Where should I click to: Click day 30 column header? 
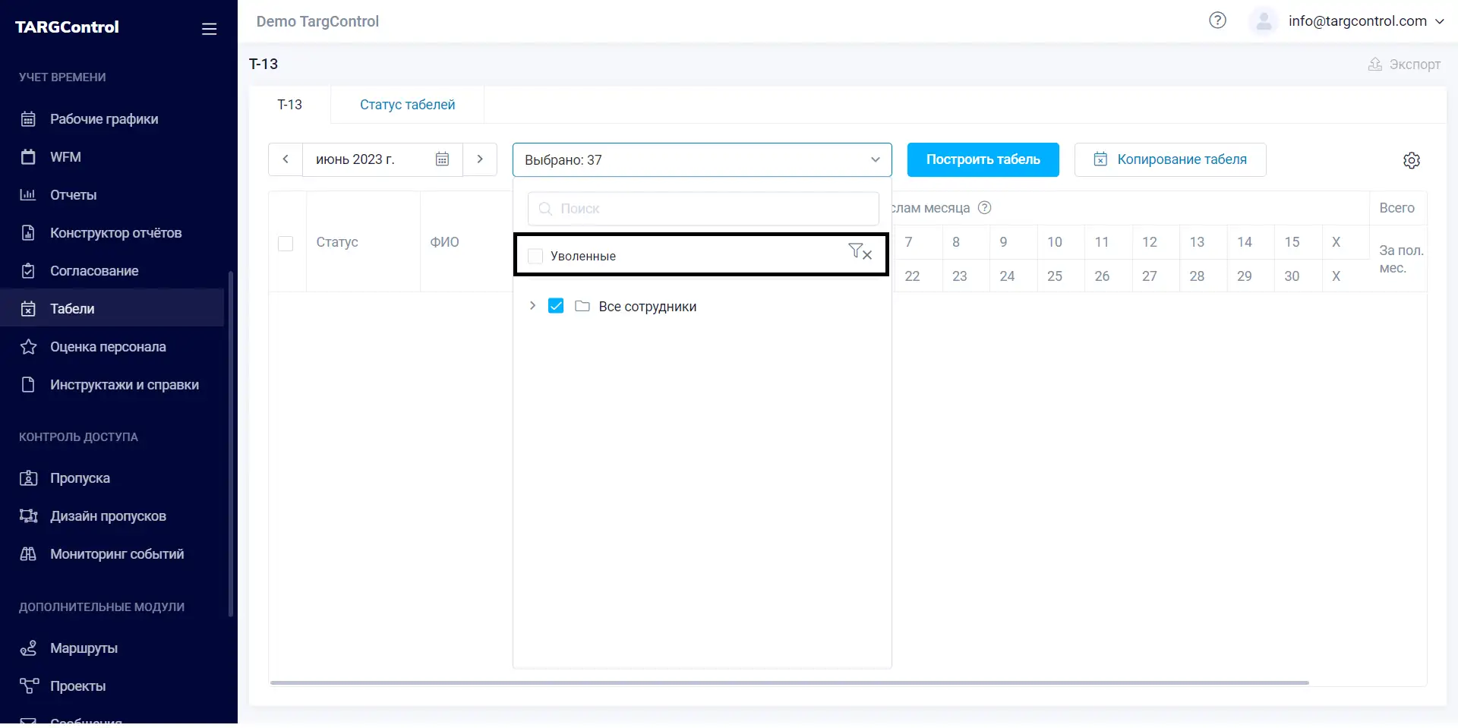(x=1292, y=276)
